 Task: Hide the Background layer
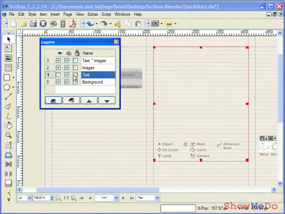click(58, 82)
